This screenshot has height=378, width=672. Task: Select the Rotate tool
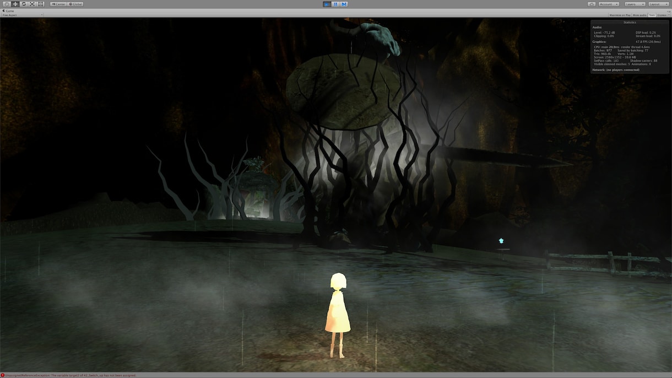24,4
